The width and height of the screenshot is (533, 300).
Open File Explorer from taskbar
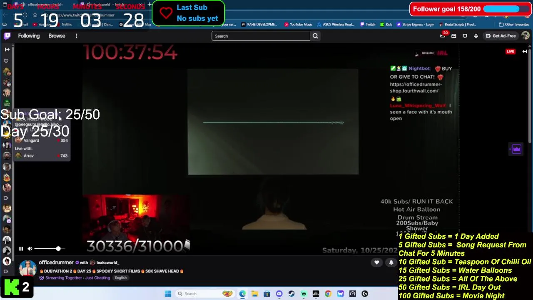[x=255, y=294]
